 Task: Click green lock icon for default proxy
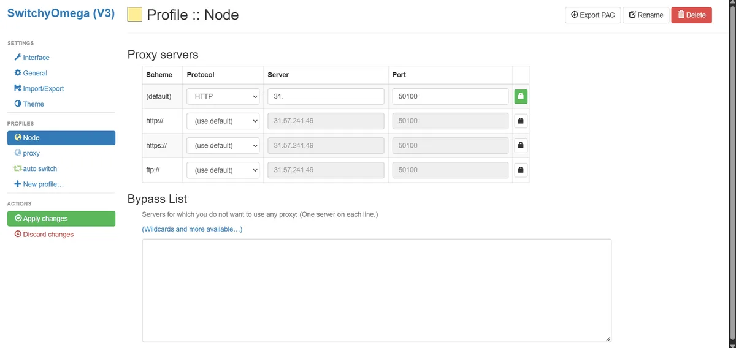tap(521, 96)
